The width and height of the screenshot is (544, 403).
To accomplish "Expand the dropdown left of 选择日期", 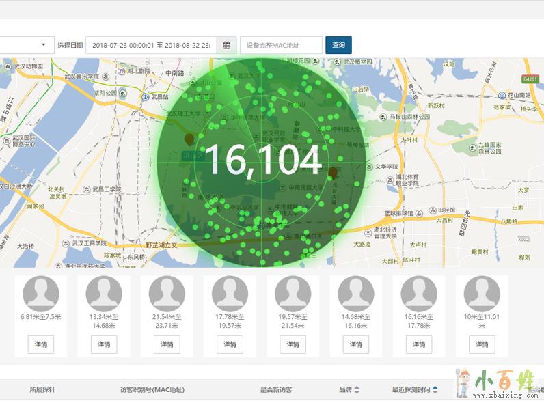I will pos(26,45).
